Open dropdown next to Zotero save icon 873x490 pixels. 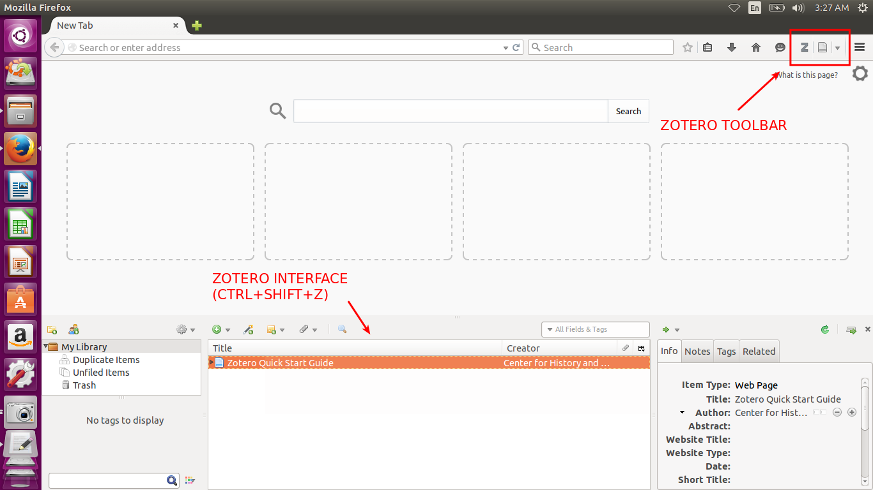837,48
